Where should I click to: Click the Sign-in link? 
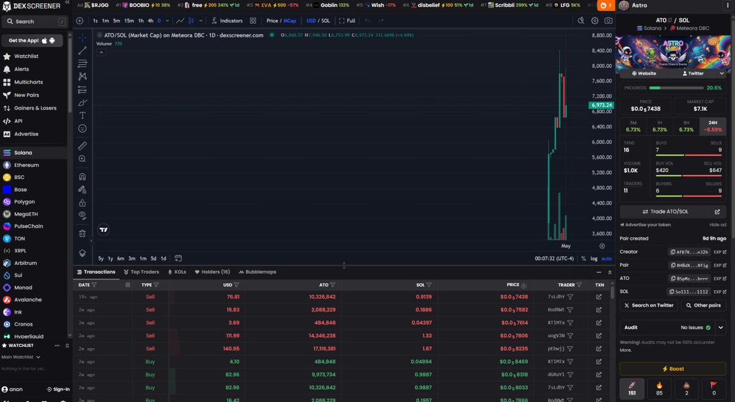click(58, 389)
